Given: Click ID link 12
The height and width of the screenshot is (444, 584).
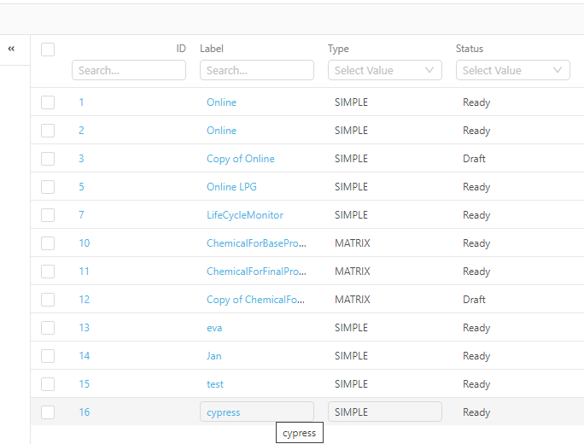Looking at the screenshot, I should click(x=84, y=300).
